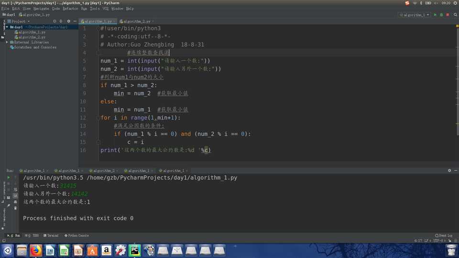Open the Files manager from the taskbar
The image size is (459, 258).
pyautogui.click(x=22, y=251)
